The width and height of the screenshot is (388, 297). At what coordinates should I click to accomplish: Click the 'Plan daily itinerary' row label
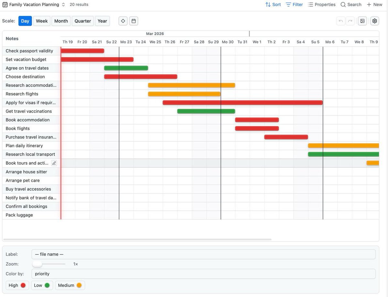[24, 146]
